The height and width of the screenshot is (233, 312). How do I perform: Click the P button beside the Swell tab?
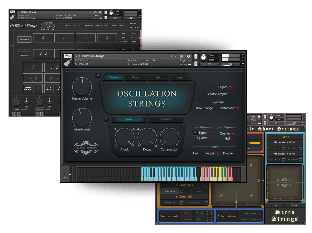[x=106, y=119]
